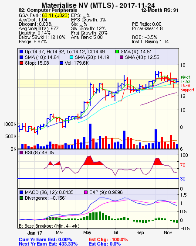Click the Curr Yr Earn Est: 0.00% text

45,239
